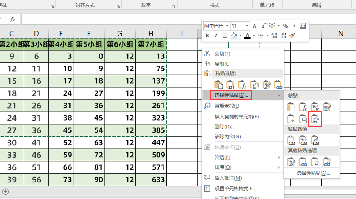Paste as Picture in other paste options
This screenshot has width=356, height=199.
pos(315,162)
